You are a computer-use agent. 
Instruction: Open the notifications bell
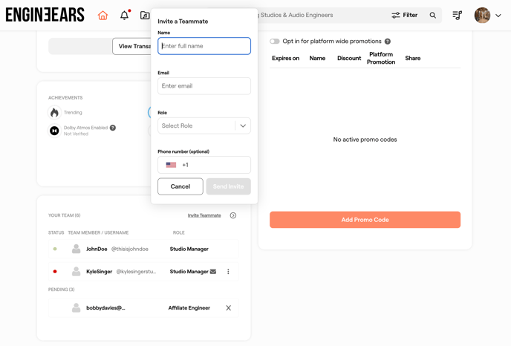124,16
